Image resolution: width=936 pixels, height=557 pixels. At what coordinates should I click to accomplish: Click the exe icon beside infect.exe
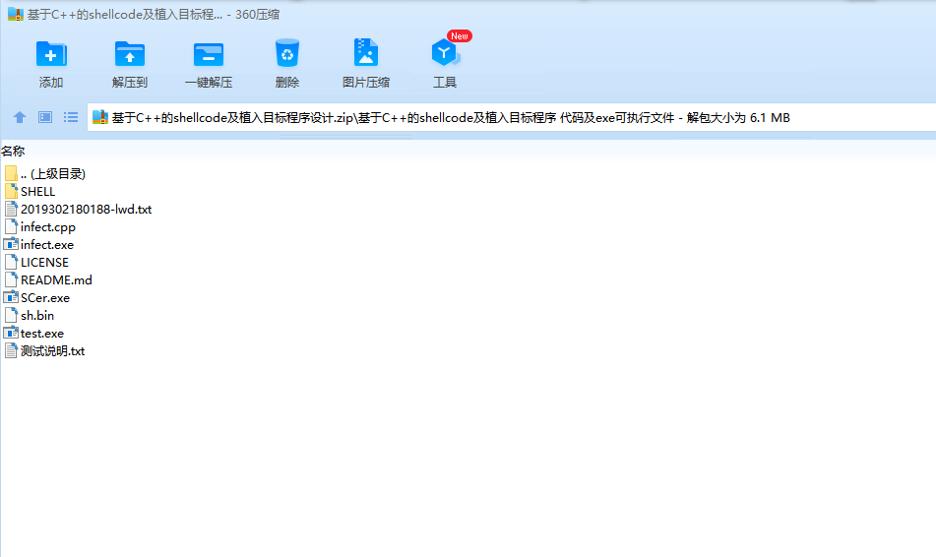[11, 244]
